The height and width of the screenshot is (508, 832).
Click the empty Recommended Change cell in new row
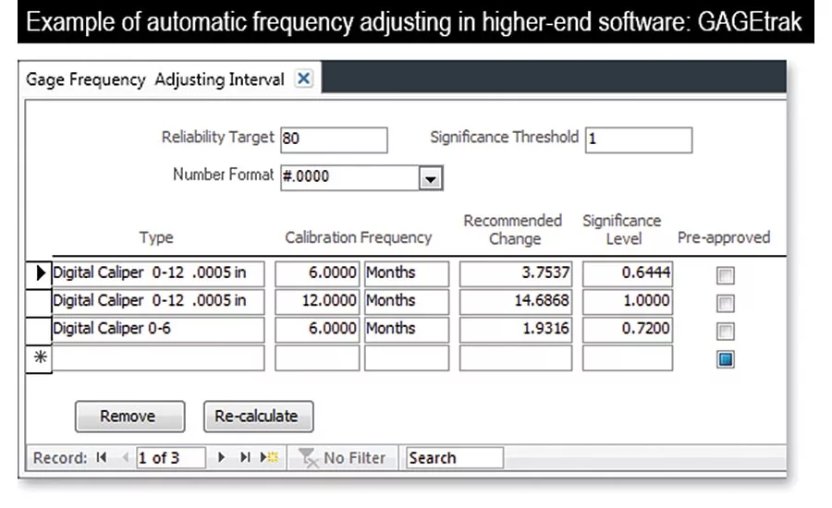coord(516,358)
